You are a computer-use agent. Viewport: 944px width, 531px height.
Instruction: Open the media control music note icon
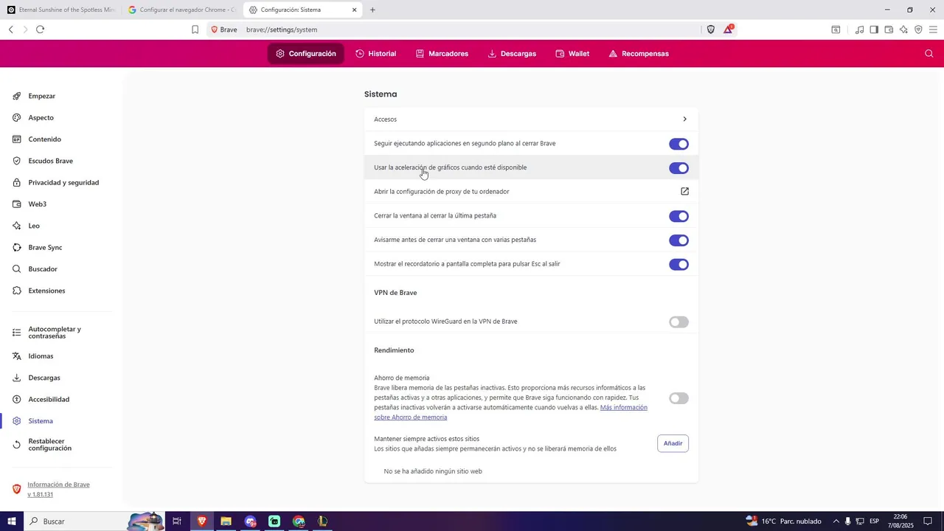pos(859,29)
